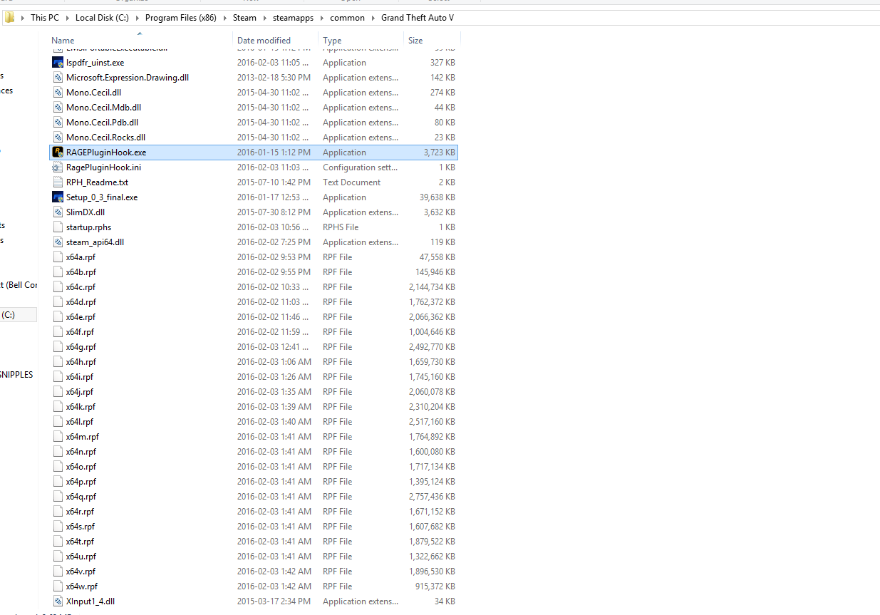Select the file named x64r.rpf

(x=81, y=512)
